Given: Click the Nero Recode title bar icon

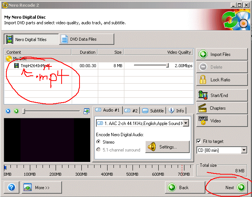Looking at the screenshot, I should (5, 5).
